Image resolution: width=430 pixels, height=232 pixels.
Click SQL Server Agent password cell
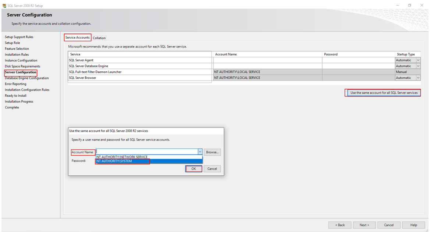pos(358,60)
